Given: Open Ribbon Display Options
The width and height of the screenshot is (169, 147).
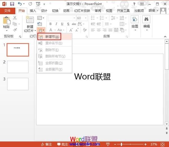Looking at the screenshot, I should (142, 4).
